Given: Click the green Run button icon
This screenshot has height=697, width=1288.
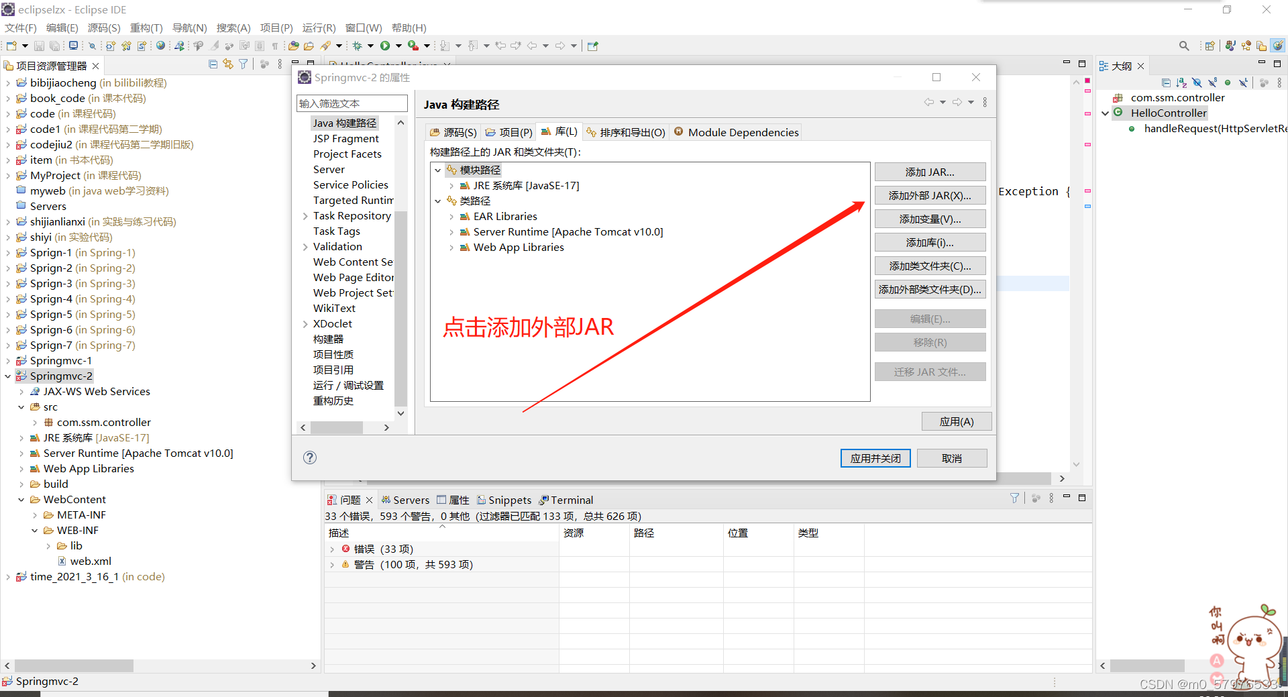Looking at the screenshot, I should coord(385,46).
